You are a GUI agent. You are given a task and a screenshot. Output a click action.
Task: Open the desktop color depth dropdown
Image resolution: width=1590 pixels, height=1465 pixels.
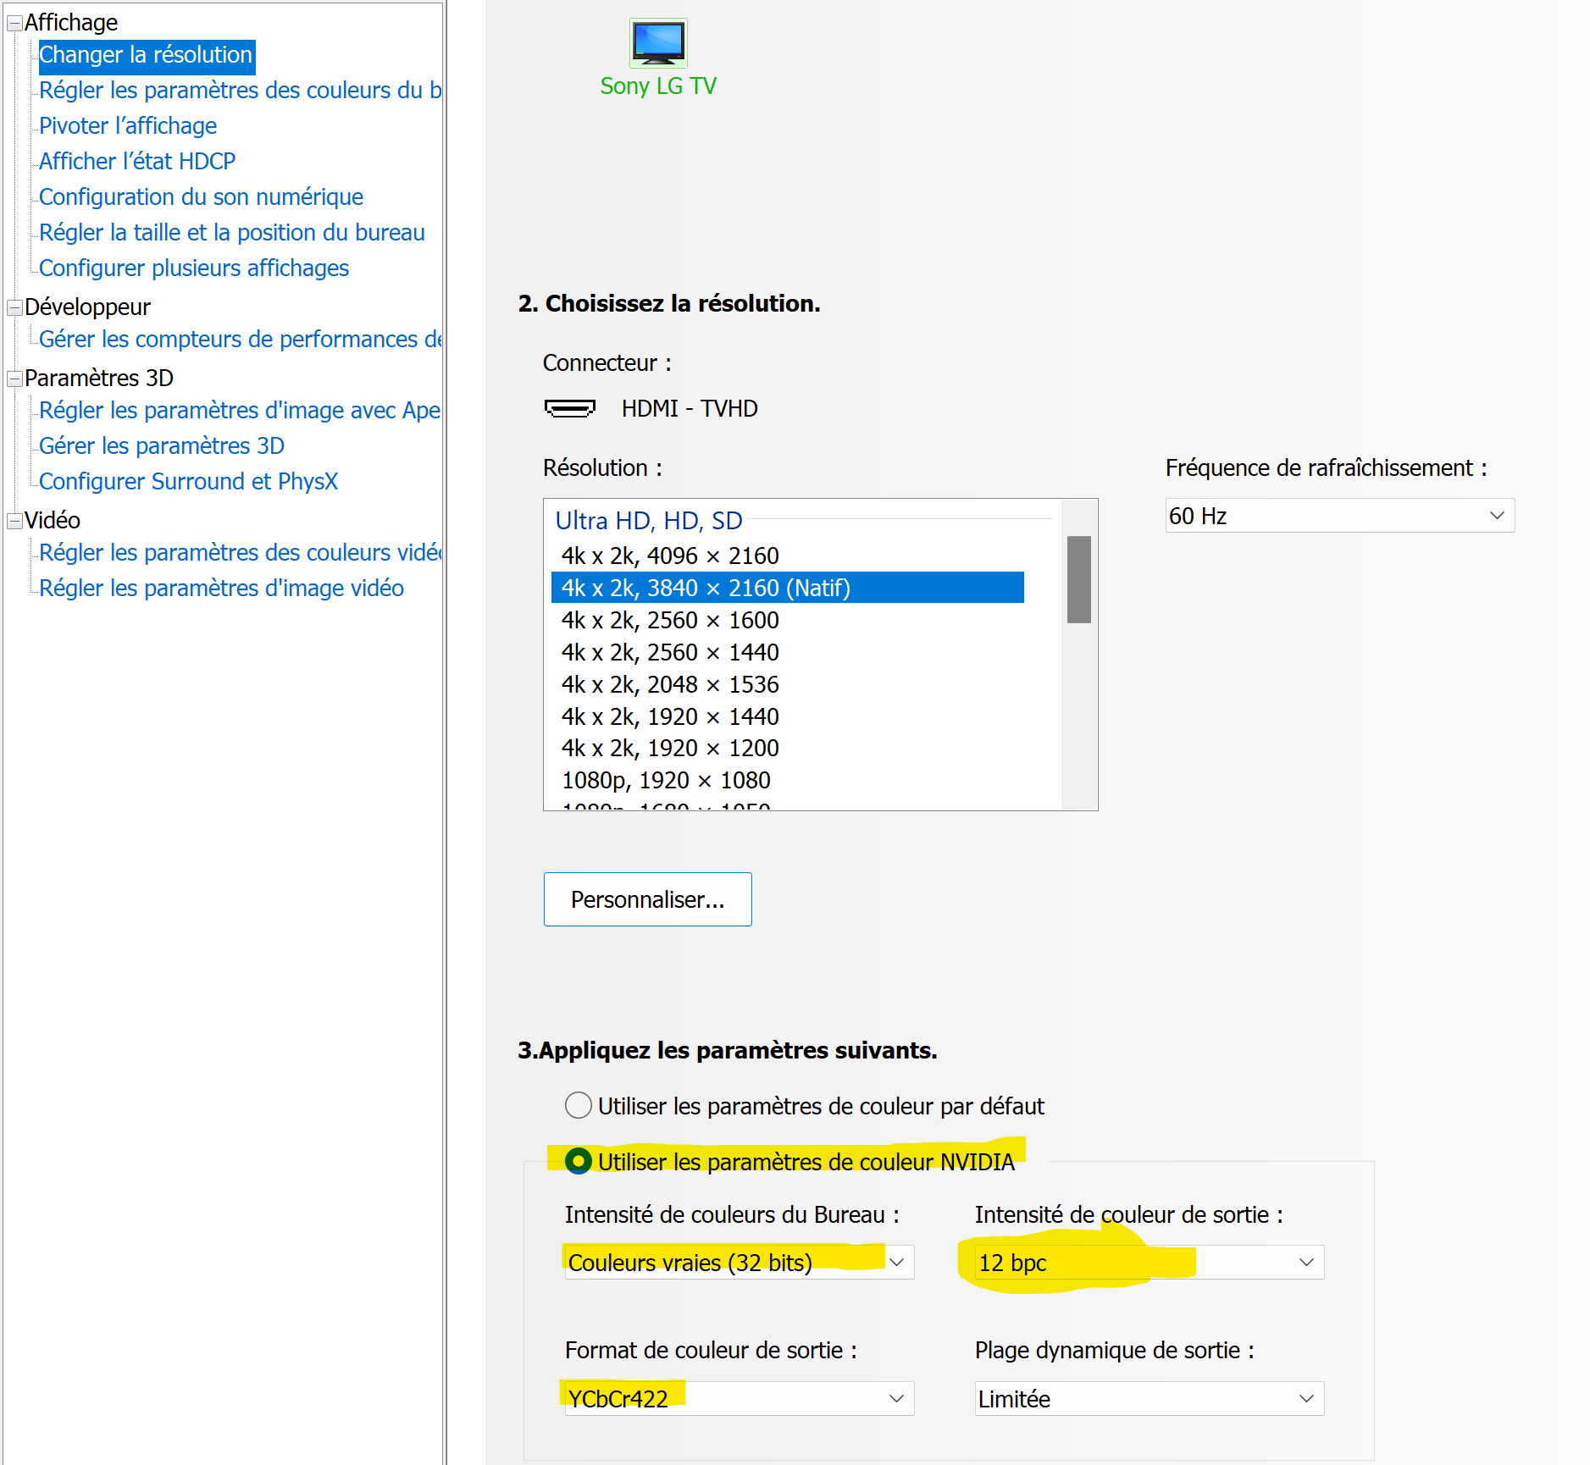(x=739, y=1263)
